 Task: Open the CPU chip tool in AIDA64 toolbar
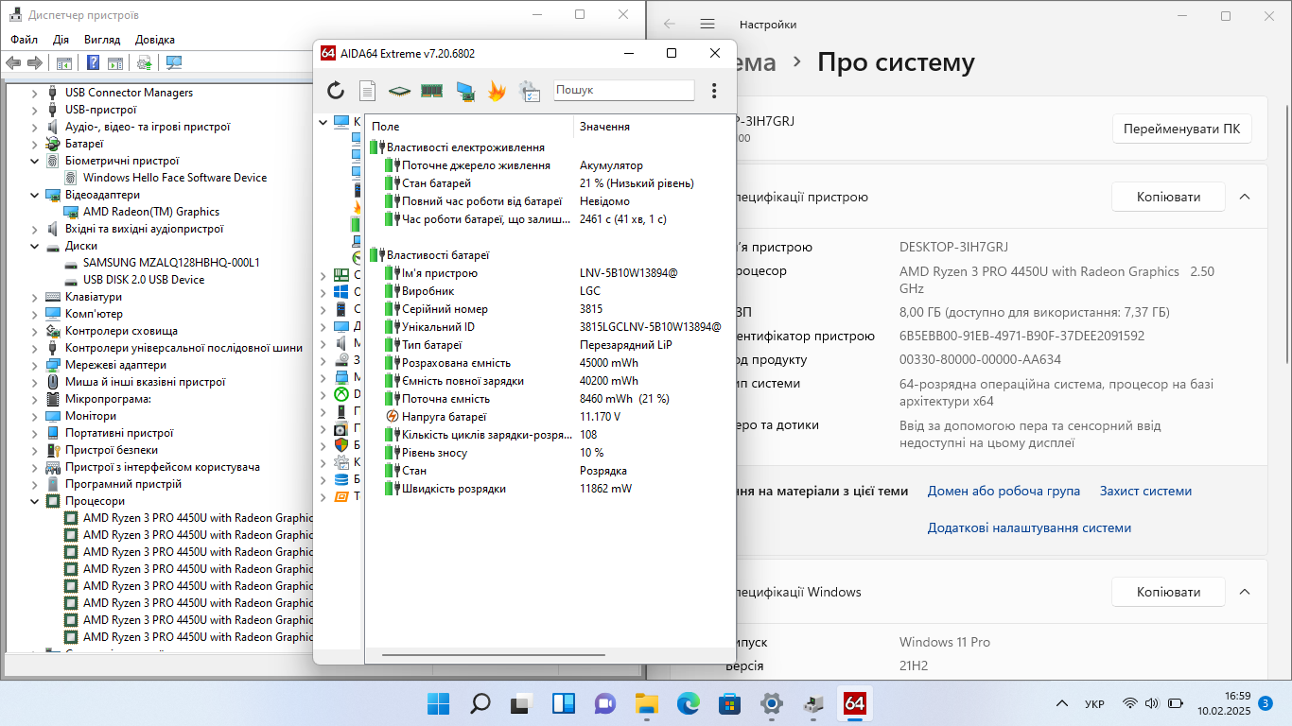click(399, 91)
